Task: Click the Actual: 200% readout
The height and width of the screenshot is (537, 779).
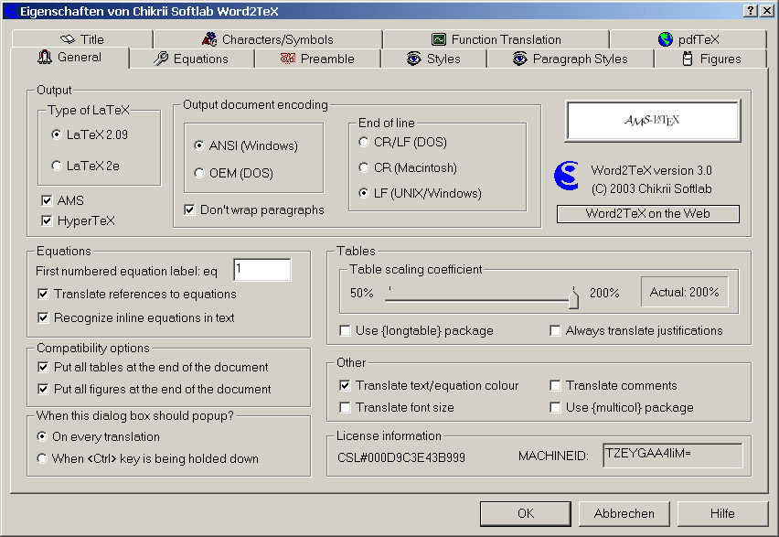Action: 685,292
